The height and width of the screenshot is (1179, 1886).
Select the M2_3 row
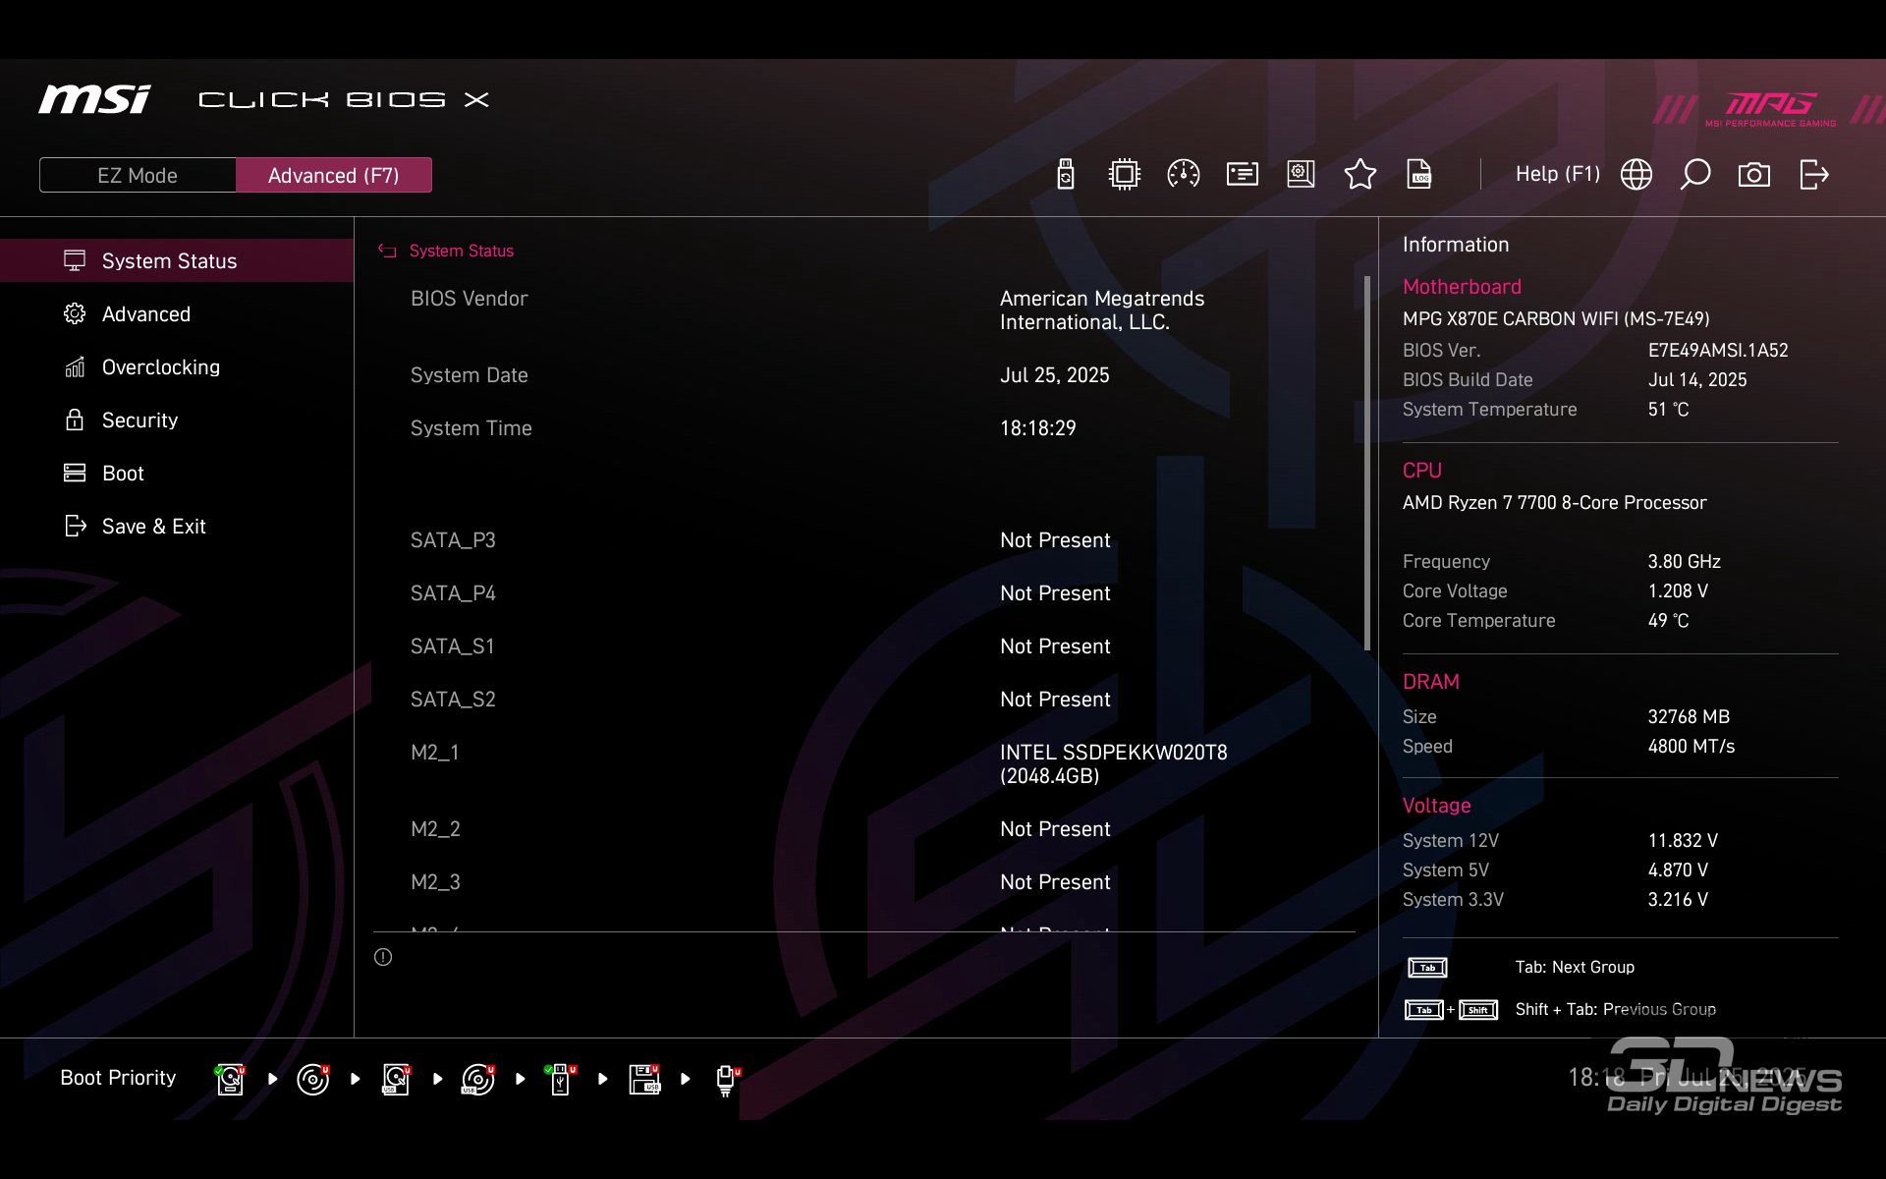(x=864, y=882)
